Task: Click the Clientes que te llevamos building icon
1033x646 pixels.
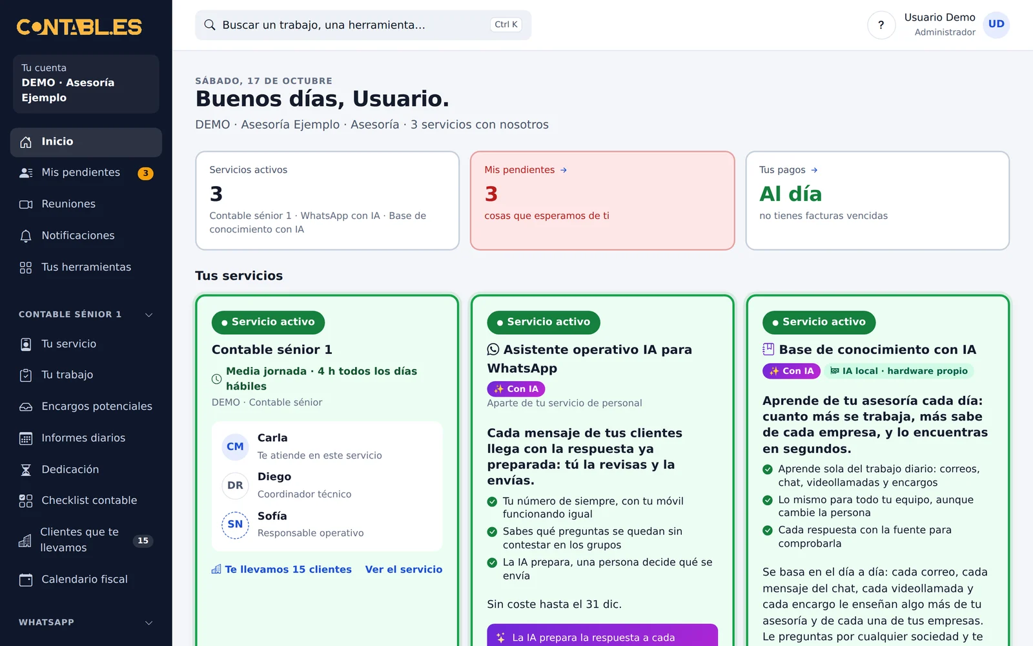Action: click(x=25, y=541)
